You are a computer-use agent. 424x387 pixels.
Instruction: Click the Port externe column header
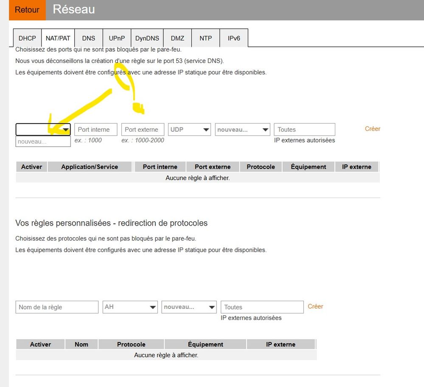click(213, 167)
